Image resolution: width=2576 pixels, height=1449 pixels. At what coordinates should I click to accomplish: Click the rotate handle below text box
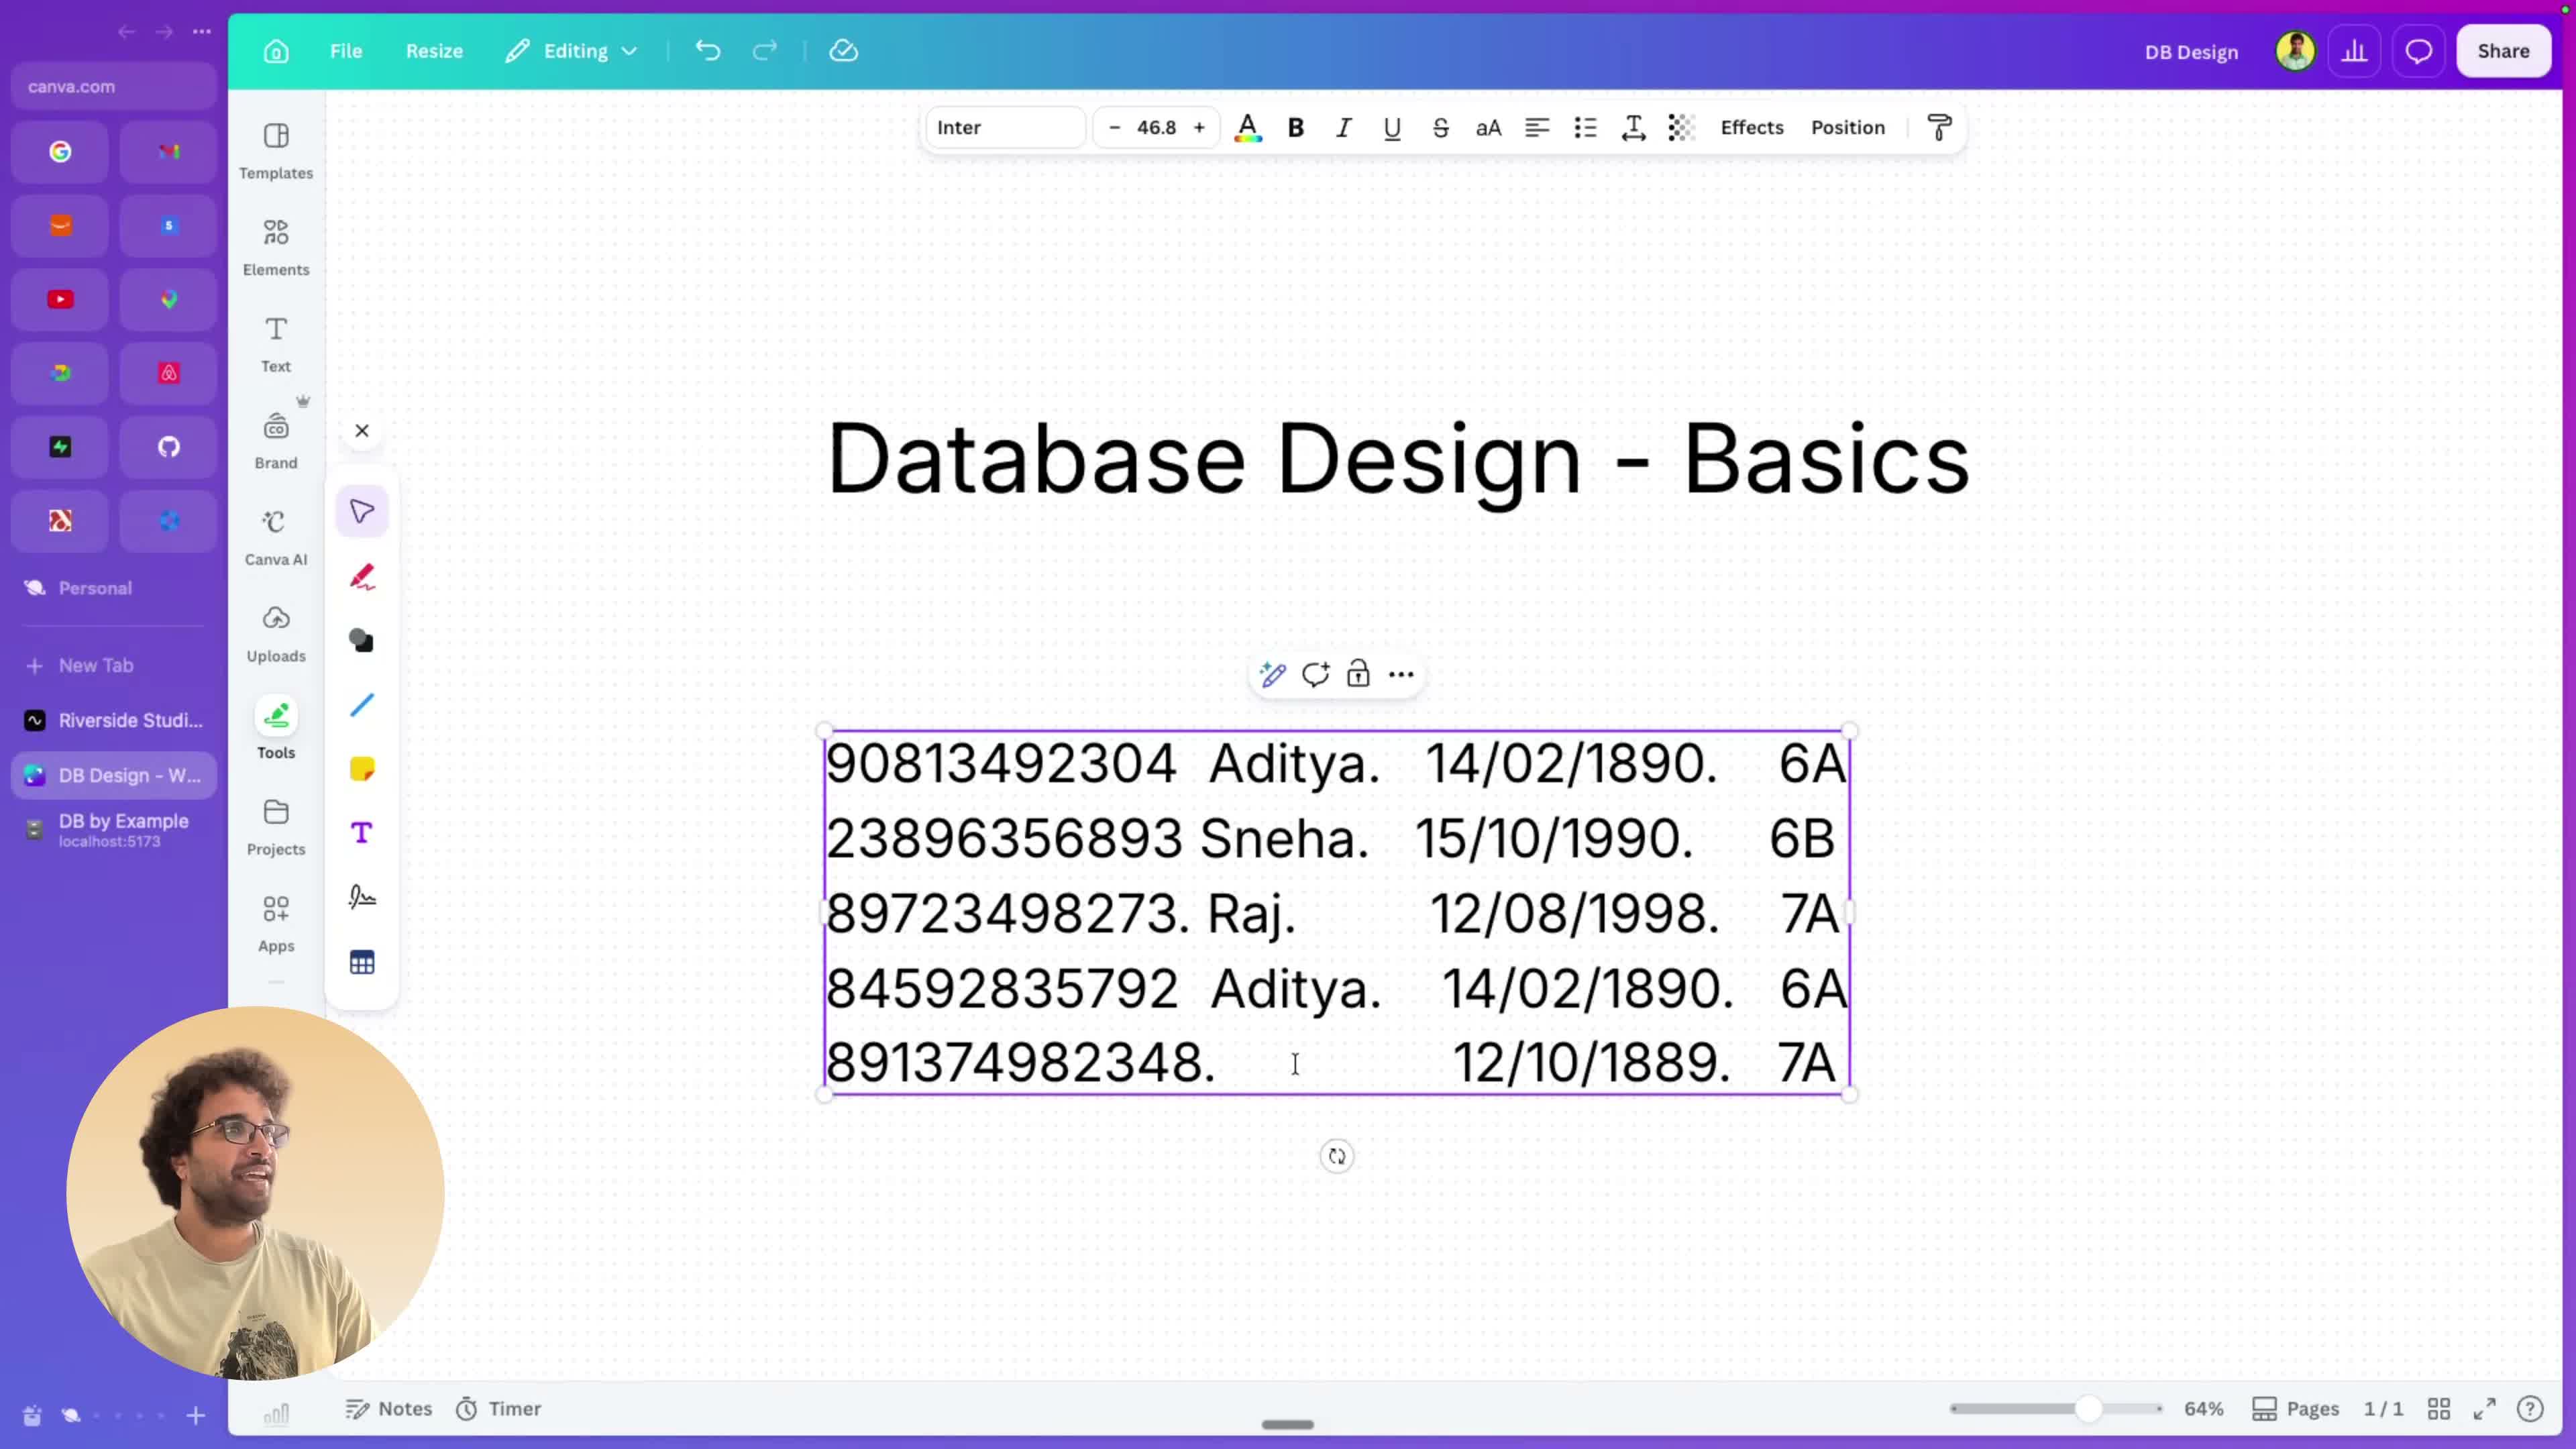point(1337,1156)
